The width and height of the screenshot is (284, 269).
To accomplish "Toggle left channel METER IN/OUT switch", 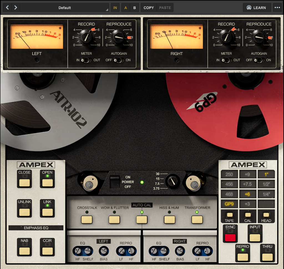I will click(86, 60).
